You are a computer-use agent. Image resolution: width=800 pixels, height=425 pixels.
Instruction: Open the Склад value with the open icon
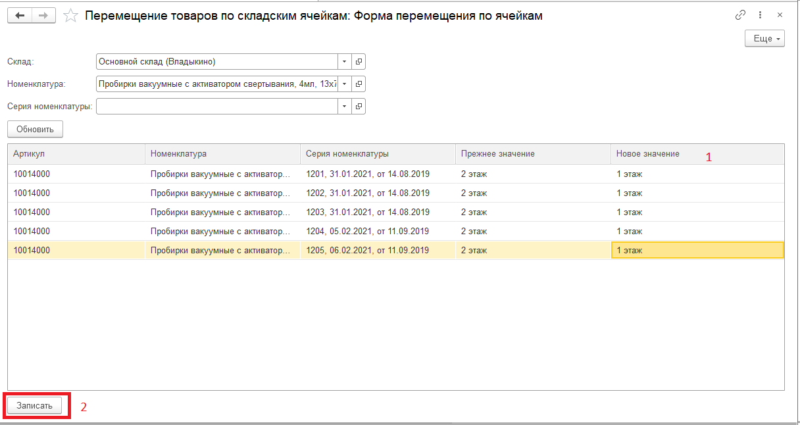[x=359, y=61]
